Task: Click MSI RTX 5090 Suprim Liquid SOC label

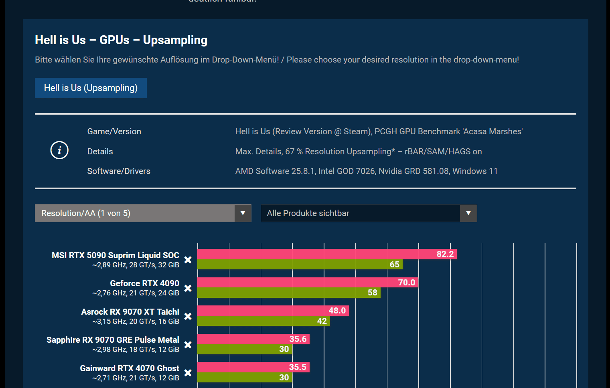Action: coord(116,255)
